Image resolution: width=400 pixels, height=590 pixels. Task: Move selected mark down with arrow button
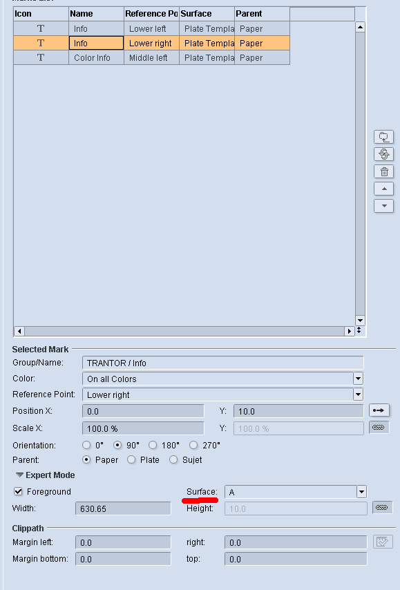point(383,206)
